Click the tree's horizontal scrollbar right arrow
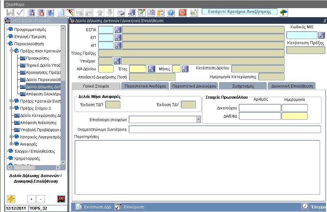This screenshot has height=212, width=327. click(x=58, y=167)
